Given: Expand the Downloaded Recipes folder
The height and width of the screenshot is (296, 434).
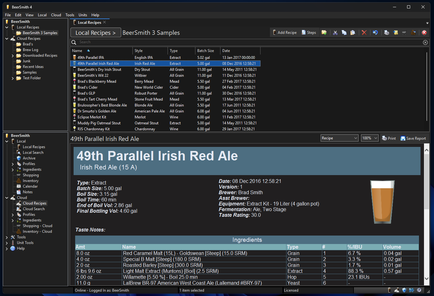Looking at the screenshot, I should [13, 56].
